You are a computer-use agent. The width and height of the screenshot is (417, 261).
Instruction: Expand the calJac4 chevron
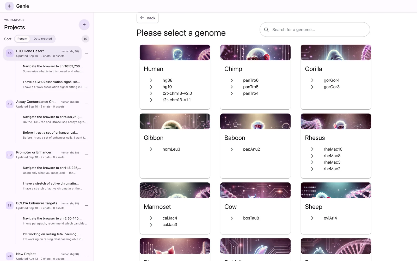coord(151,218)
